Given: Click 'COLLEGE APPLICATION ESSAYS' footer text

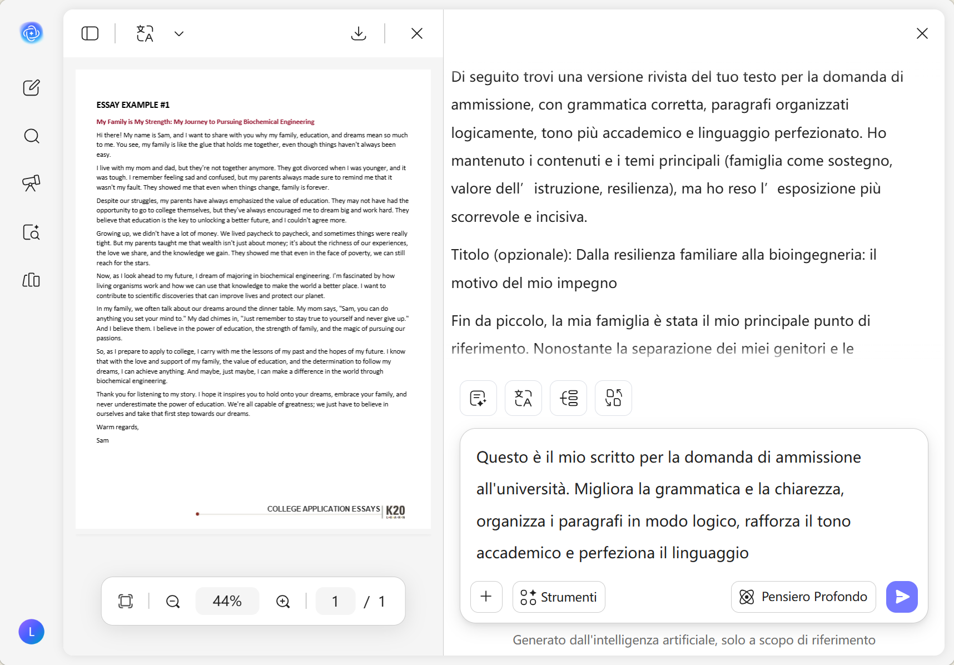Looking at the screenshot, I should click(x=324, y=509).
